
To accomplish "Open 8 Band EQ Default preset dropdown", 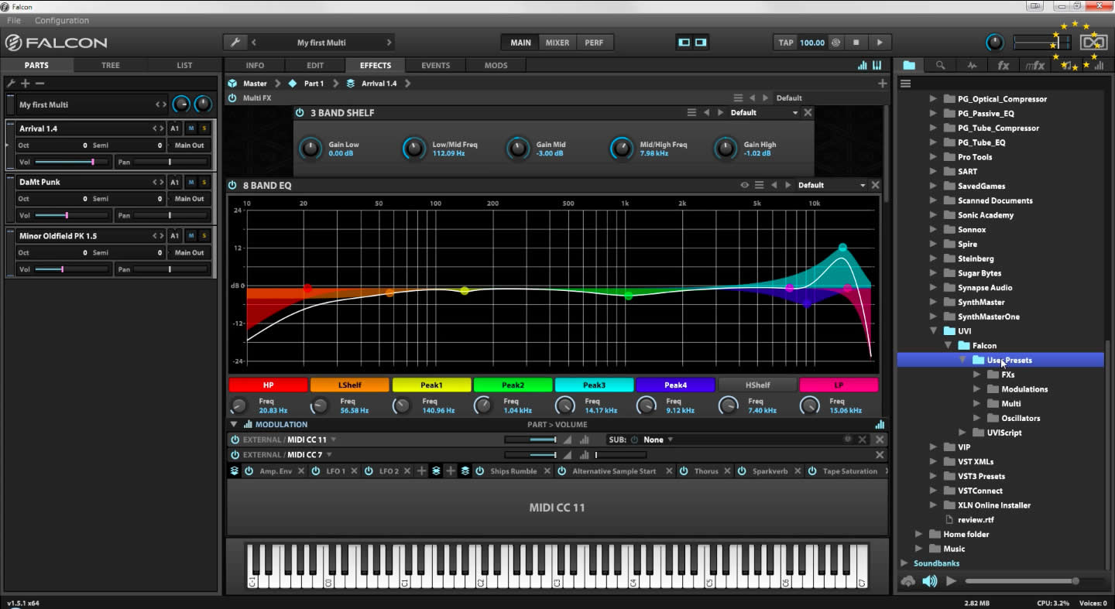I will coord(832,185).
